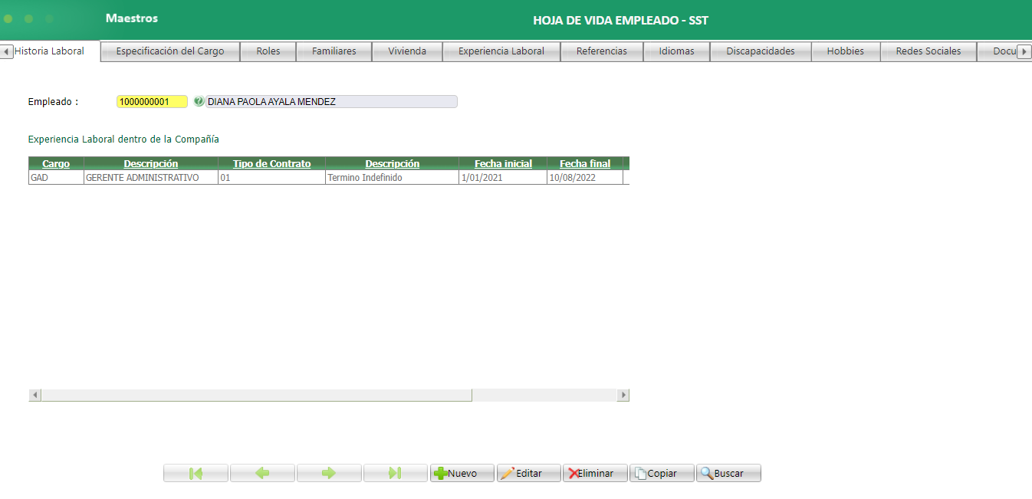Viewport: 1032px width, 499px height.
Task: Sort by Fecha inicial column header
Action: (x=503, y=163)
